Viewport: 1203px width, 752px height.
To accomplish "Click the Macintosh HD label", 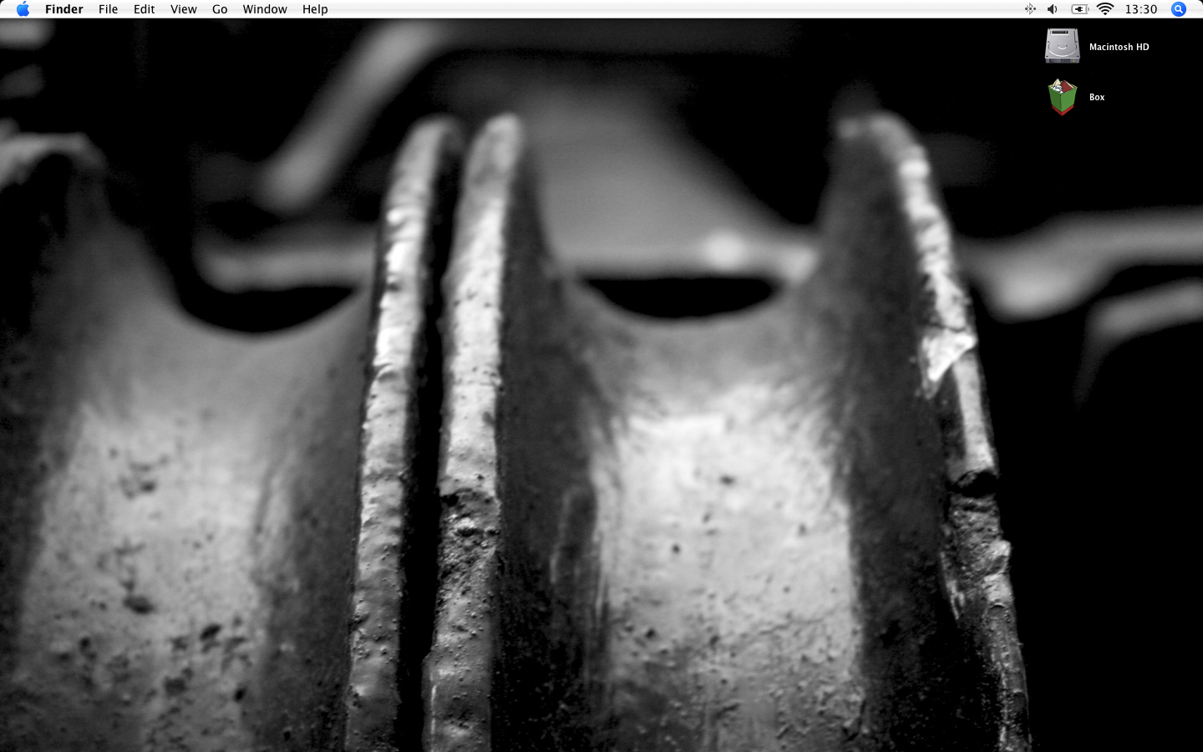I will [x=1119, y=47].
